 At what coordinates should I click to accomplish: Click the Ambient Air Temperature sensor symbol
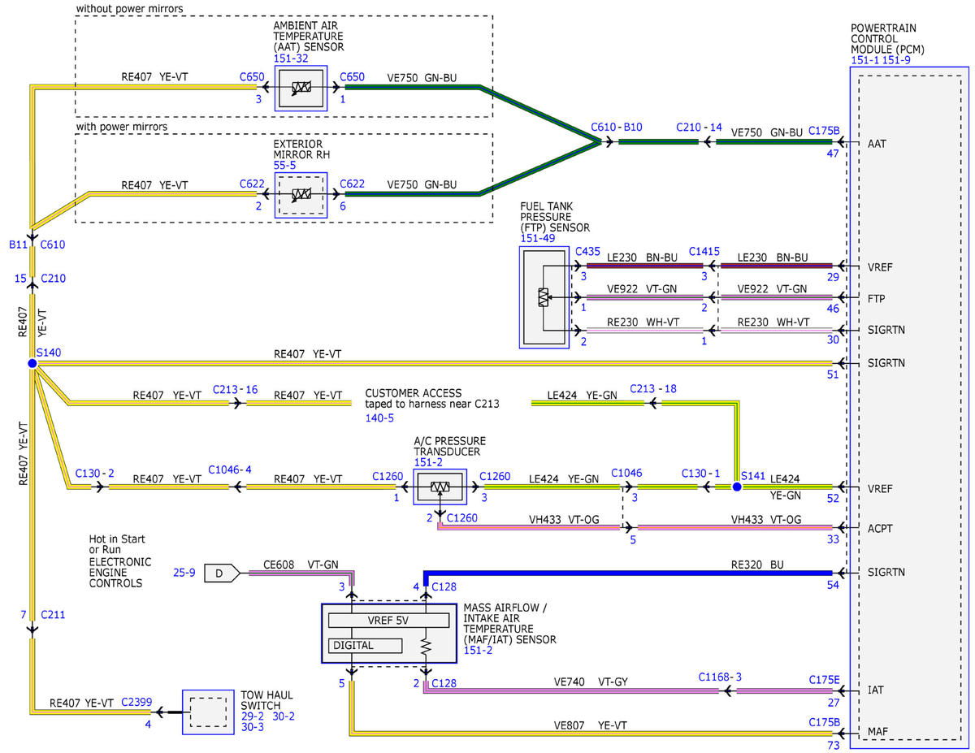tap(301, 88)
